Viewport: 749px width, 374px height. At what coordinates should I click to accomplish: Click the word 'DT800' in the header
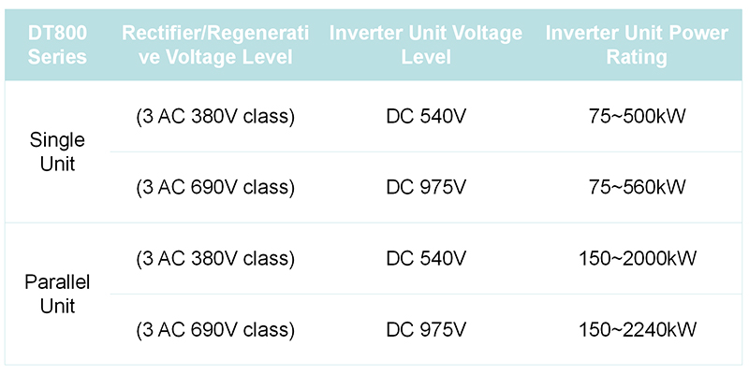[x=57, y=34]
